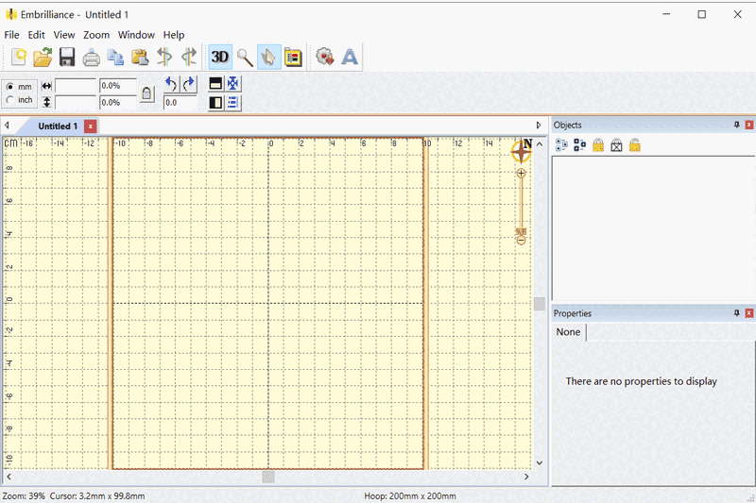
Task: Save the design using the floppy disk icon
Action: pyautogui.click(x=67, y=58)
